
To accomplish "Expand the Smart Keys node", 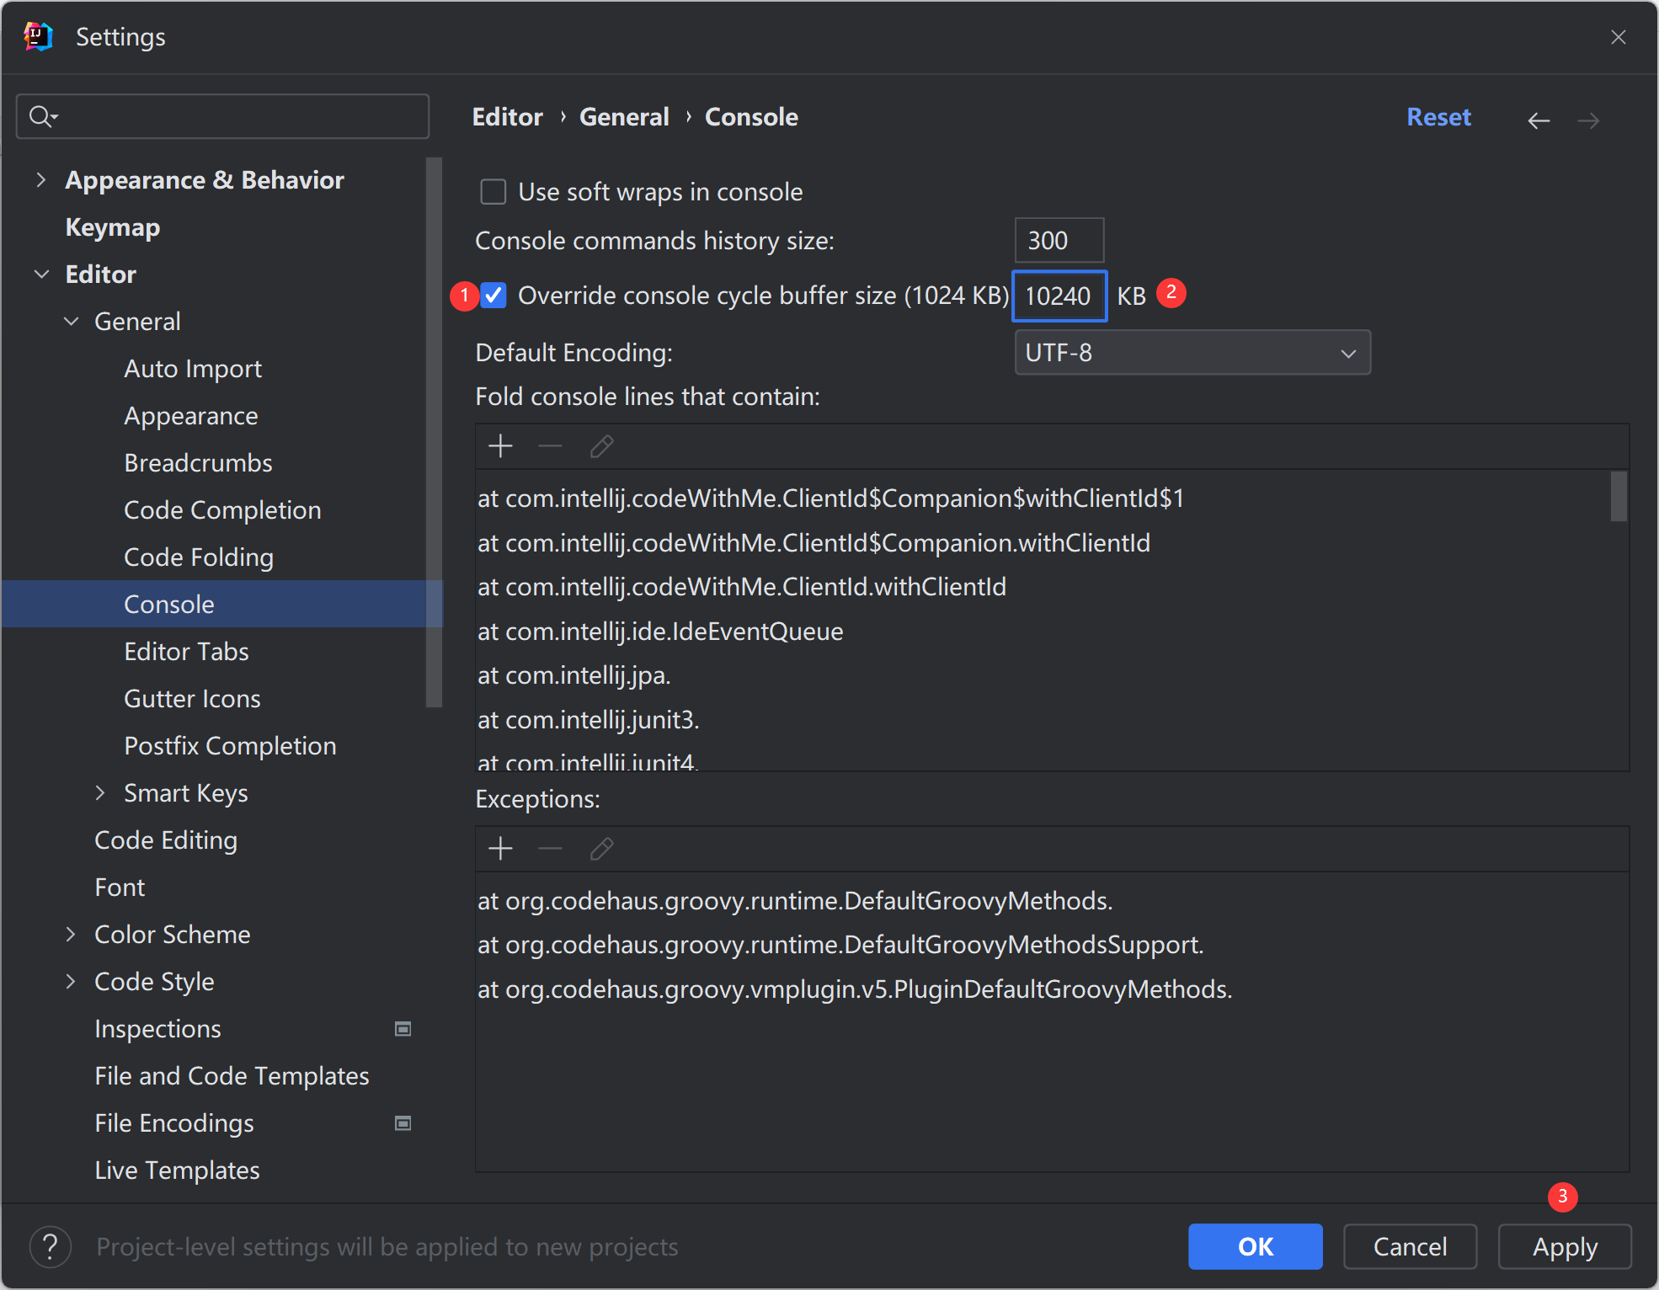I will click(x=100, y=792).
